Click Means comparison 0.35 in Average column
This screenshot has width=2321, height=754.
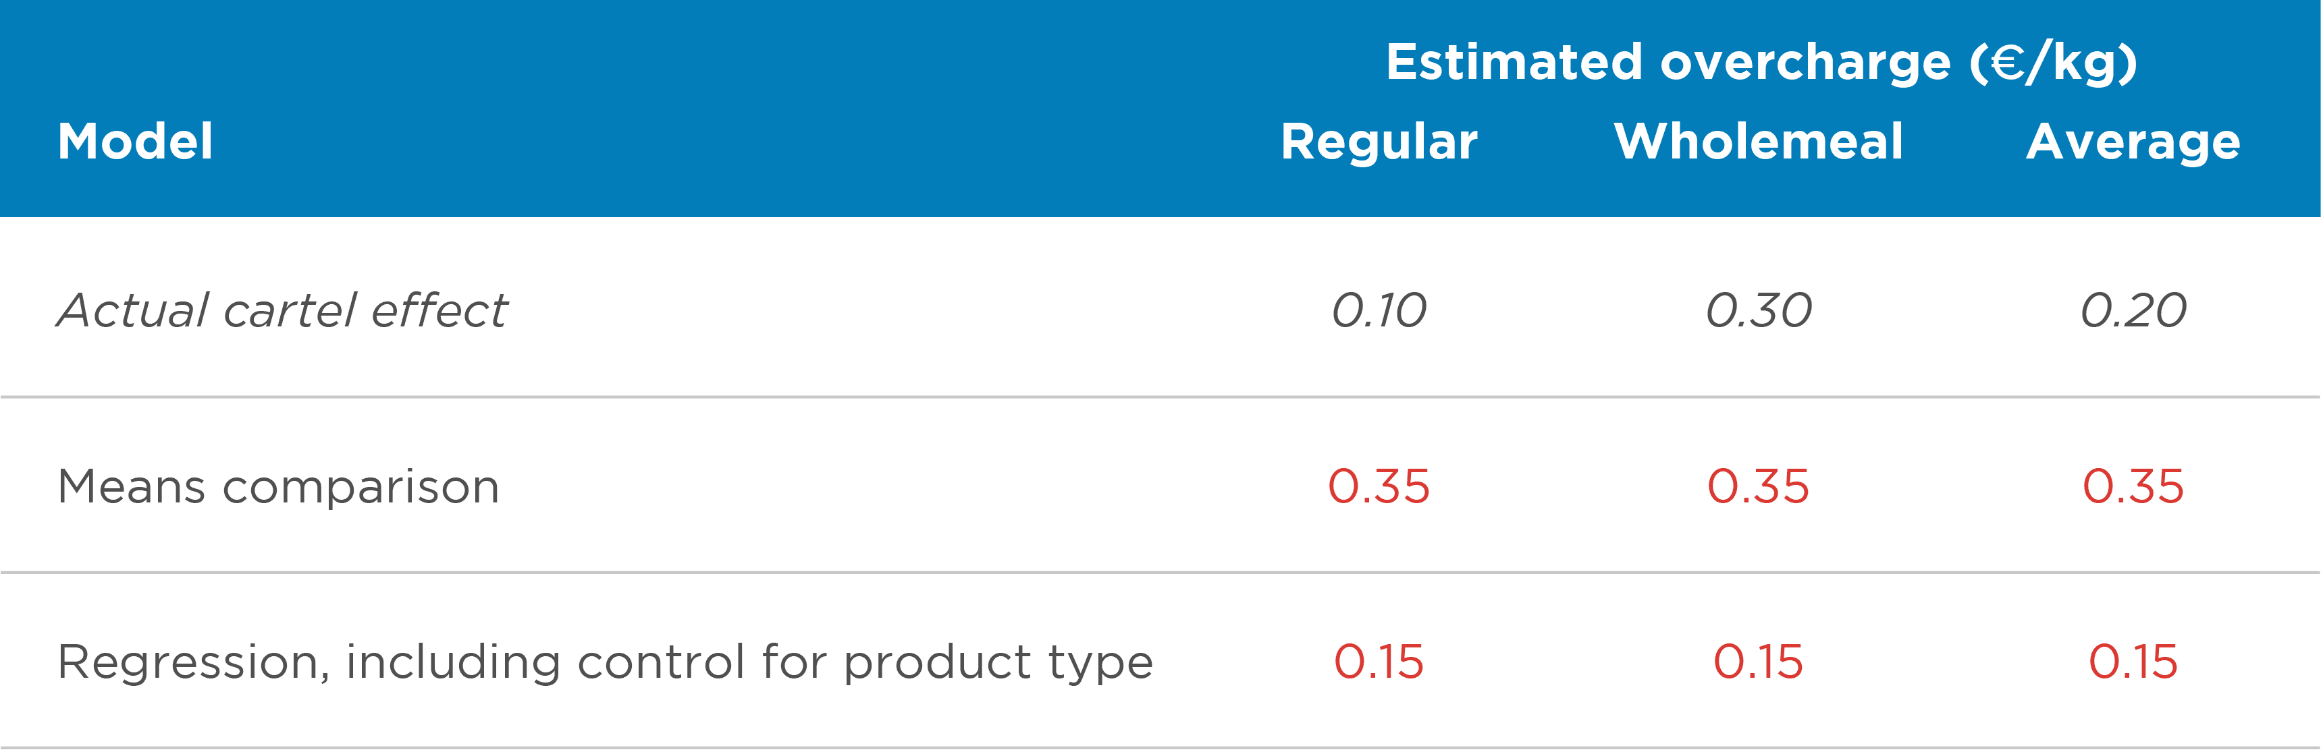pos(2133,487)
